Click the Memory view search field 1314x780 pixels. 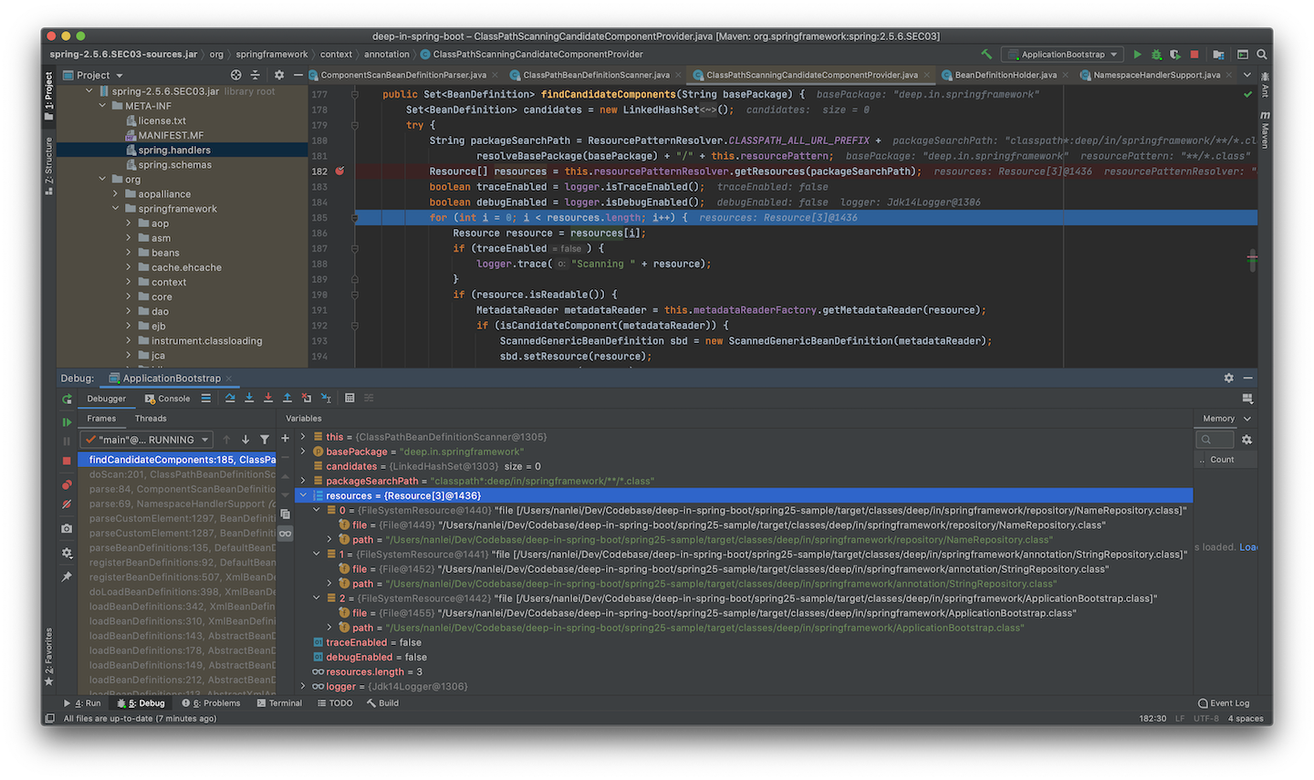(x=1215, y=440)
